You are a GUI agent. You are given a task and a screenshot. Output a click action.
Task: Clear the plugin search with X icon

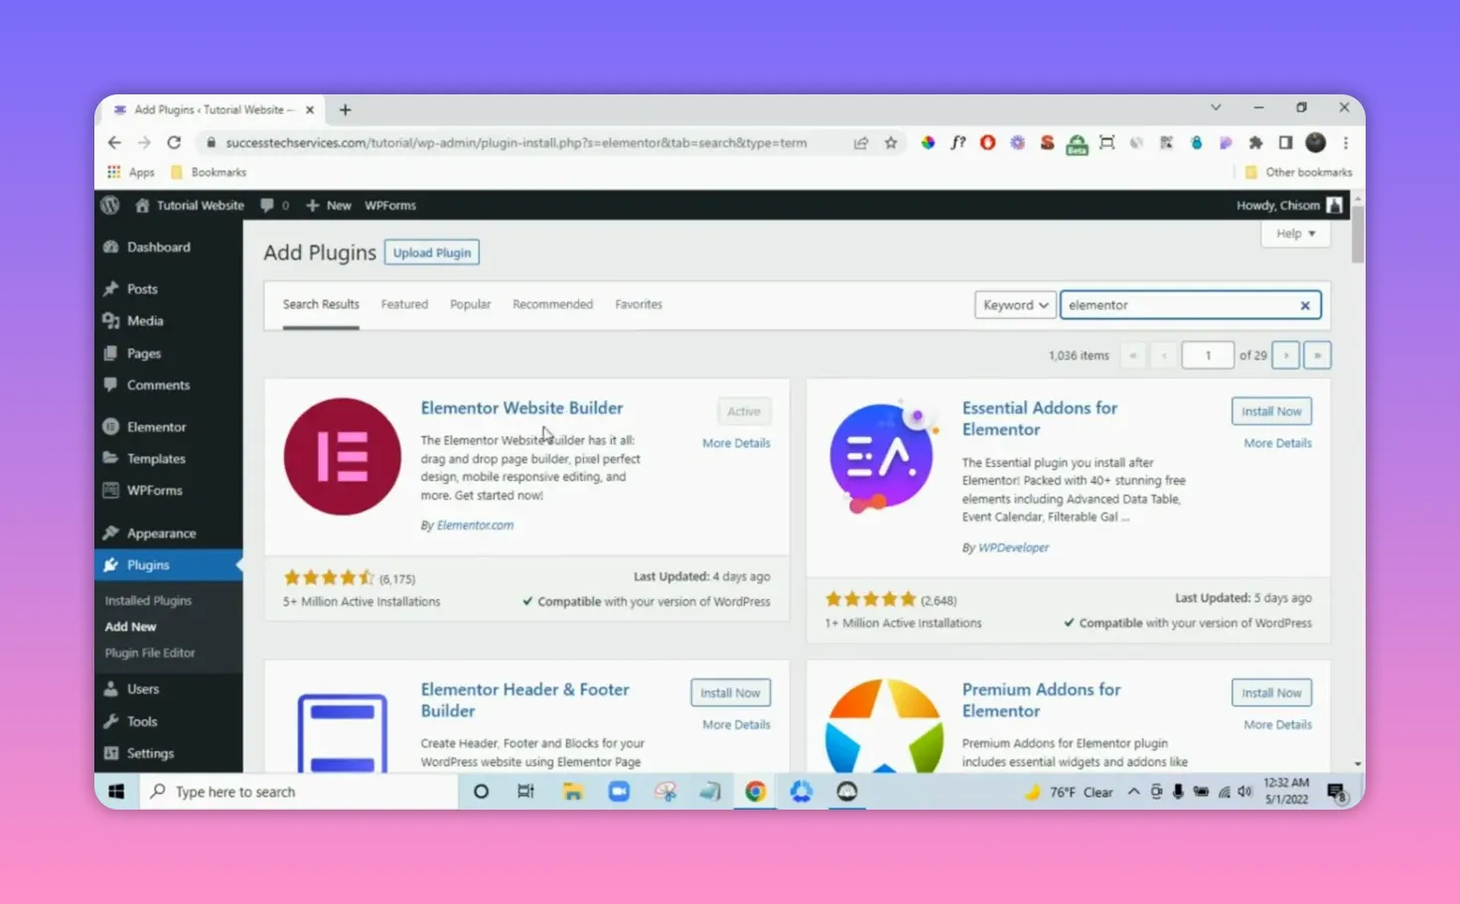[x=1305, y=306]
